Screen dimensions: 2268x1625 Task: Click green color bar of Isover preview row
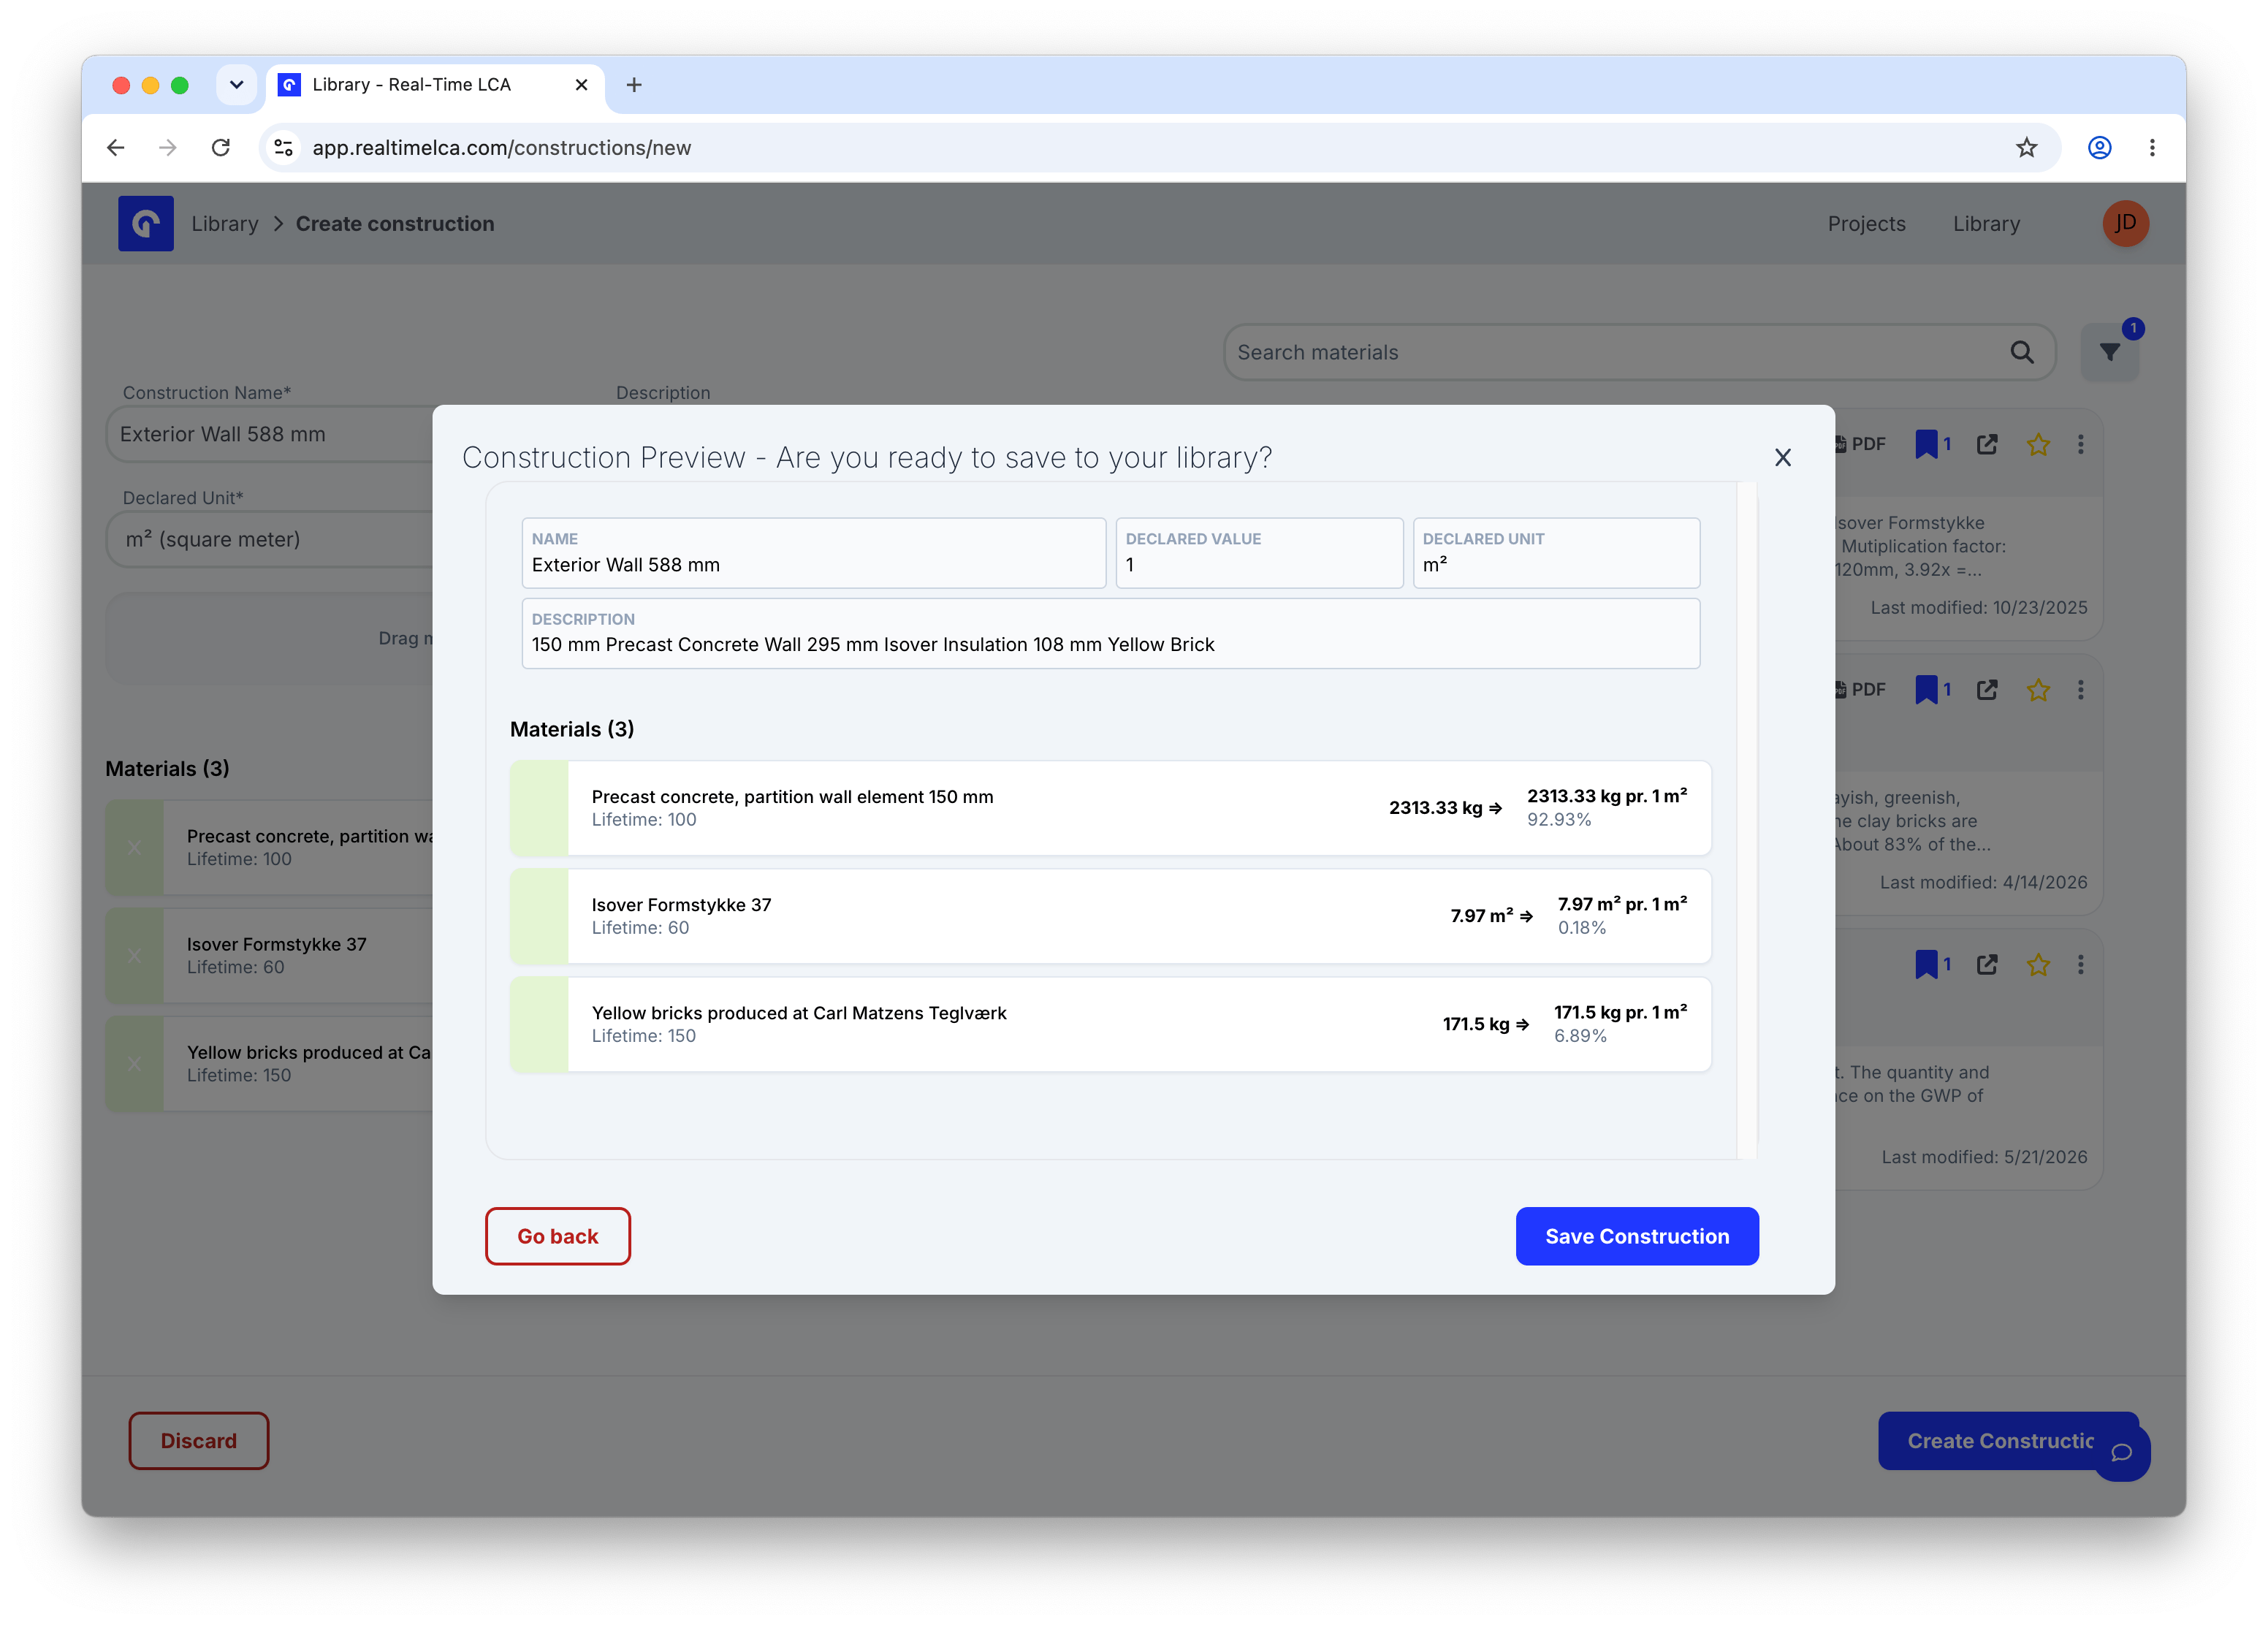539,916
